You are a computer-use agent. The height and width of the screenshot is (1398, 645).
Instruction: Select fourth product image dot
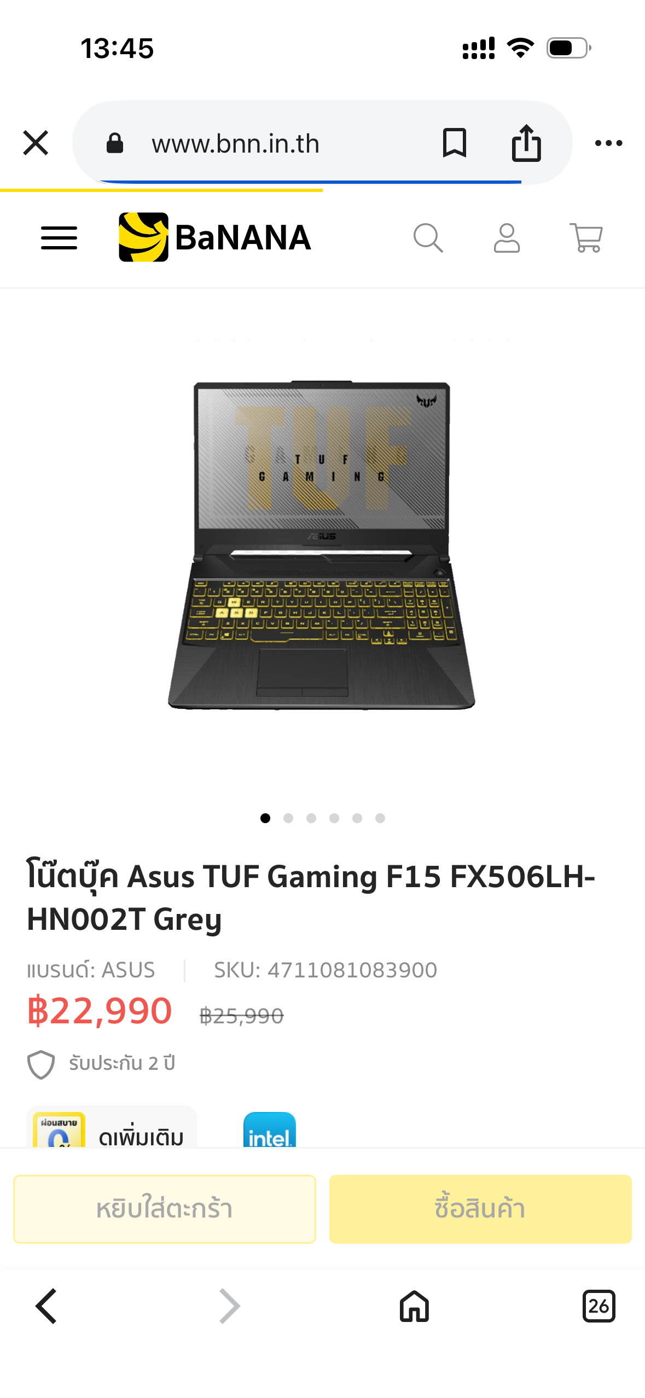(334, 818)
